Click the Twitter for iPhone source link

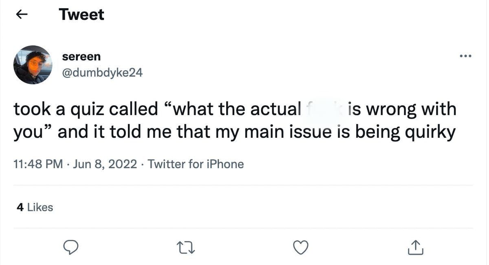click(x=196, y=164)
